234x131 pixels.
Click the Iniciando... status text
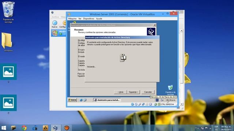click(x=91, y=67)
